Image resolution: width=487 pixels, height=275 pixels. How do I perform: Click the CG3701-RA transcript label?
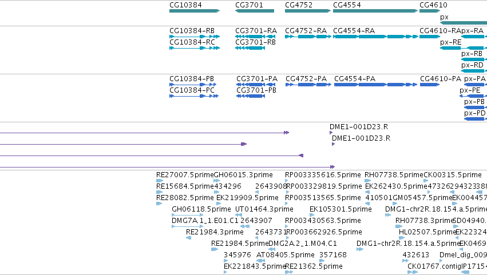pyautogui.click(x=256, y=31)
